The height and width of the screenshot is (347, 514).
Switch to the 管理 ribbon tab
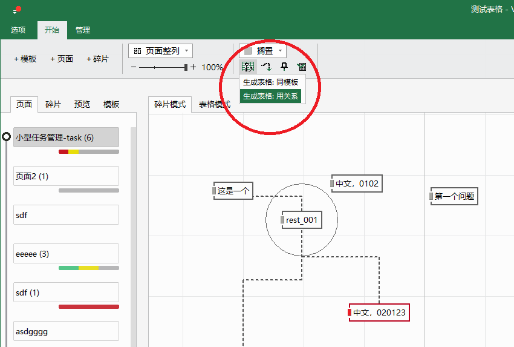click(x=83, y=30)
